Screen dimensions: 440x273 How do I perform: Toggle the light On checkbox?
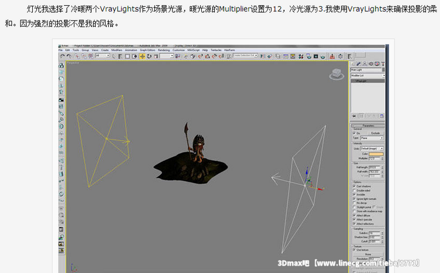click(354, 133)
